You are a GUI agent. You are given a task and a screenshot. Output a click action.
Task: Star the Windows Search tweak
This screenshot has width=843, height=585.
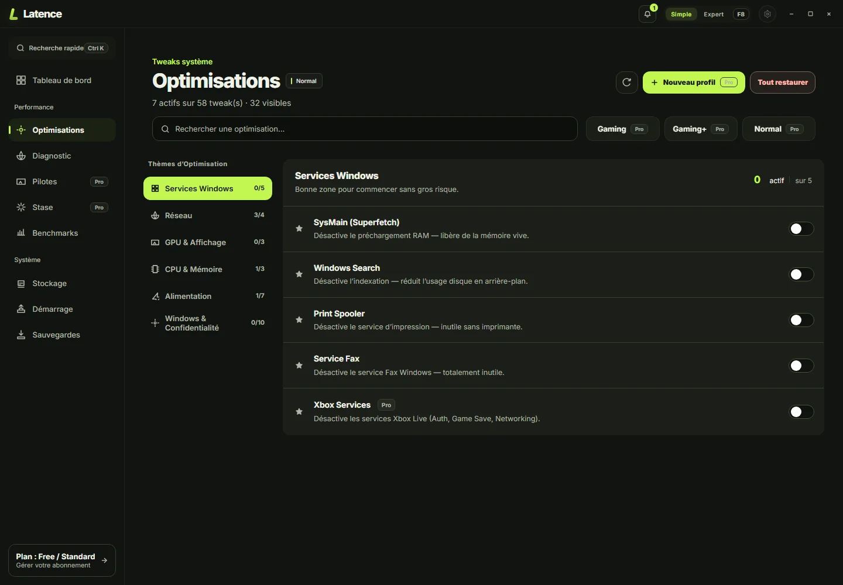(x=299, y=274)
